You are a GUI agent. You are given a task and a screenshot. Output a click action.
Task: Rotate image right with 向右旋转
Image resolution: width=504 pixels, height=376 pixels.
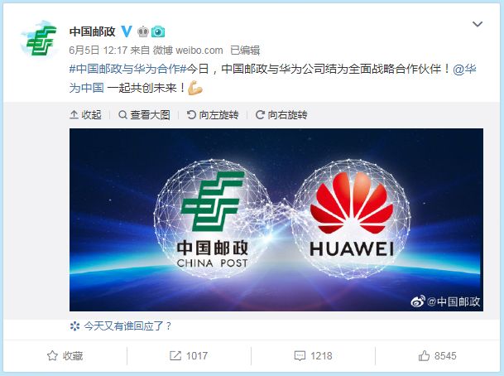click(281, 114)
